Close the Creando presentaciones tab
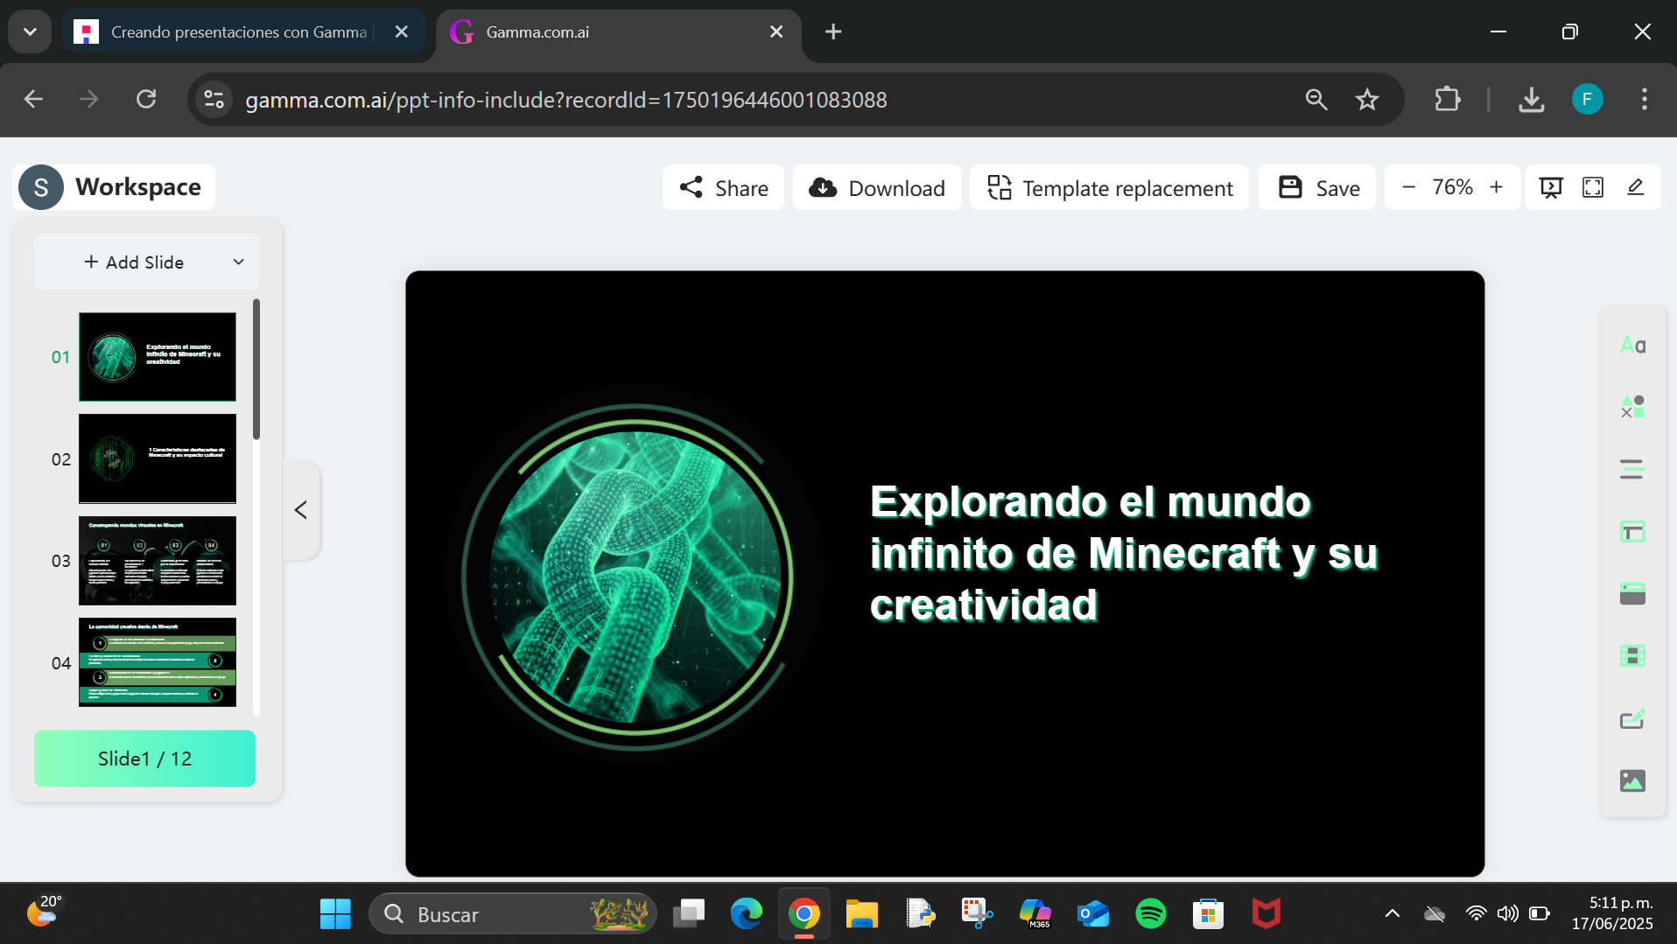This screenshot has height=944, width=1677. point(402,32)
